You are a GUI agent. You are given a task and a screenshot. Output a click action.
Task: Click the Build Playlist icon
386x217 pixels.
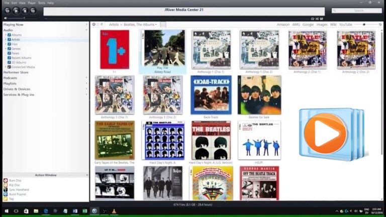pos(6,194)
